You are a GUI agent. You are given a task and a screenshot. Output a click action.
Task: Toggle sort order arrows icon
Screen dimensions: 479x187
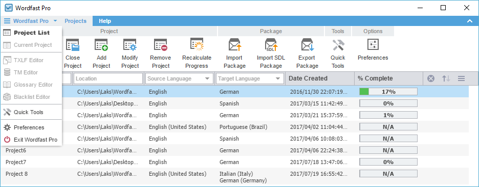(x=446, y=79)
